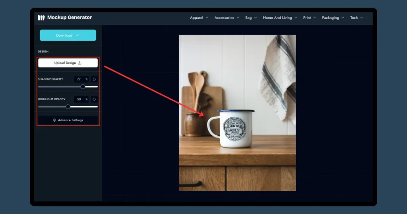Select the printed design on the mug
Image resolution: width=407 pixels, height=214 pixels.
(x=234, y=127)
